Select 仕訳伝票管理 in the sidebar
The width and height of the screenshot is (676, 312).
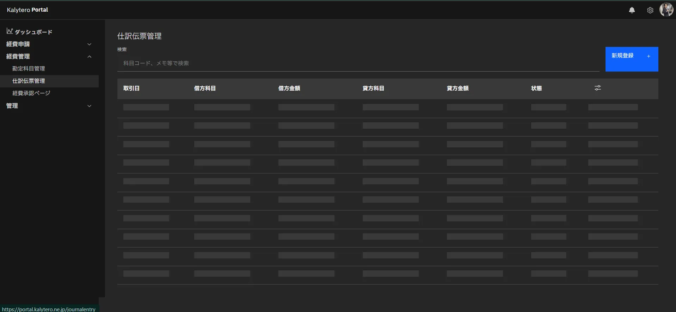coord(29,81)
